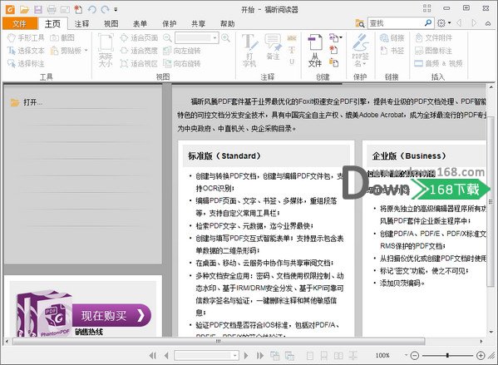Viewport: 498px width, 365px height.
Task: Collapse ribbon with the up caret icon
Action: click(488, 23)
